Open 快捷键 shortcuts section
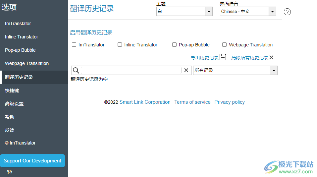This screenshot has width=317, height=177. (12, 90)
